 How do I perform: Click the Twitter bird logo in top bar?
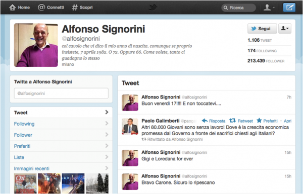153,8
